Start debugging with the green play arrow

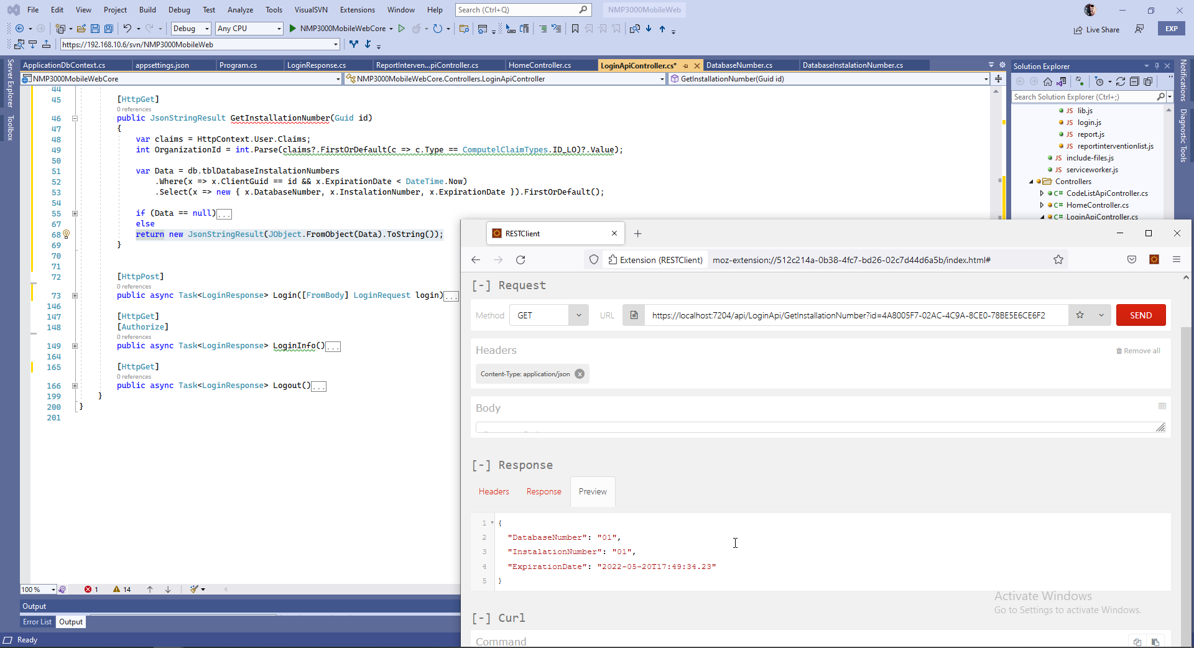[292, 29]
